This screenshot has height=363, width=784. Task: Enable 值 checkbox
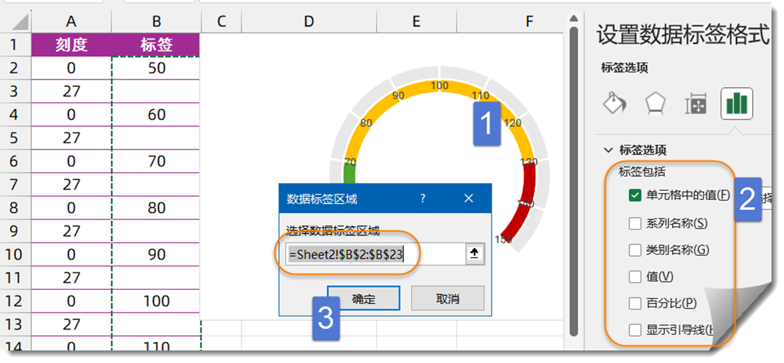point(634,277)
